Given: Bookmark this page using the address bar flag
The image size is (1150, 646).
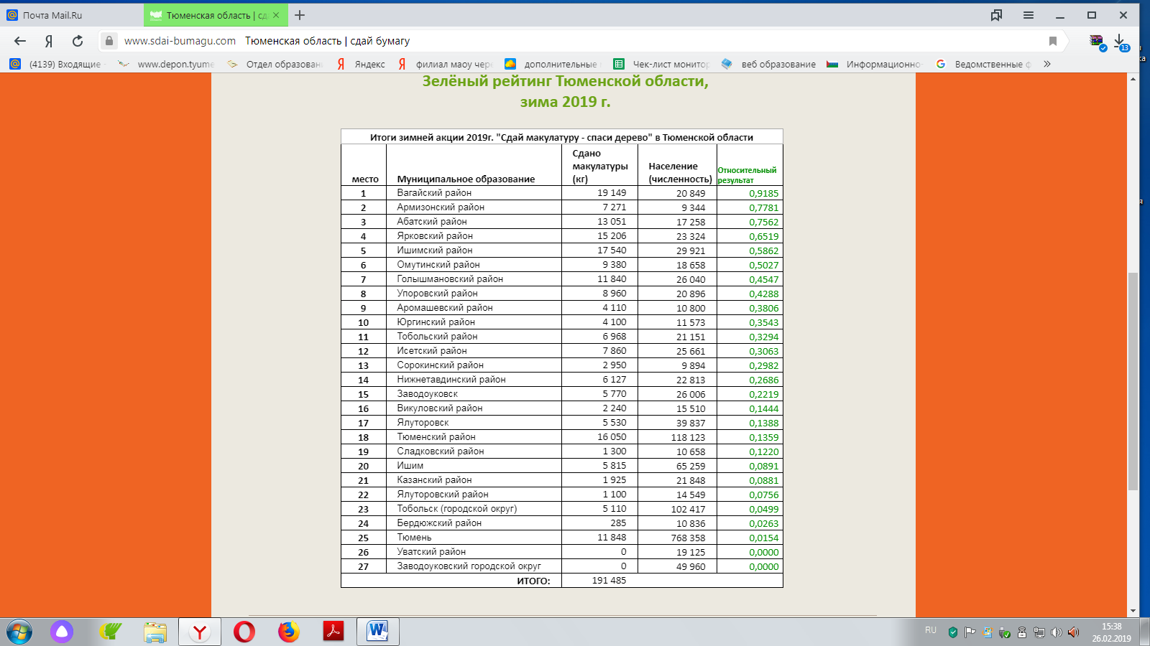Looking at the screenshot, I should click(x=1053, y=41).
